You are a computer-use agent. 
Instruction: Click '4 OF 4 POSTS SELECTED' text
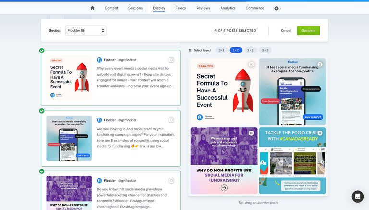tap(235, 31)
